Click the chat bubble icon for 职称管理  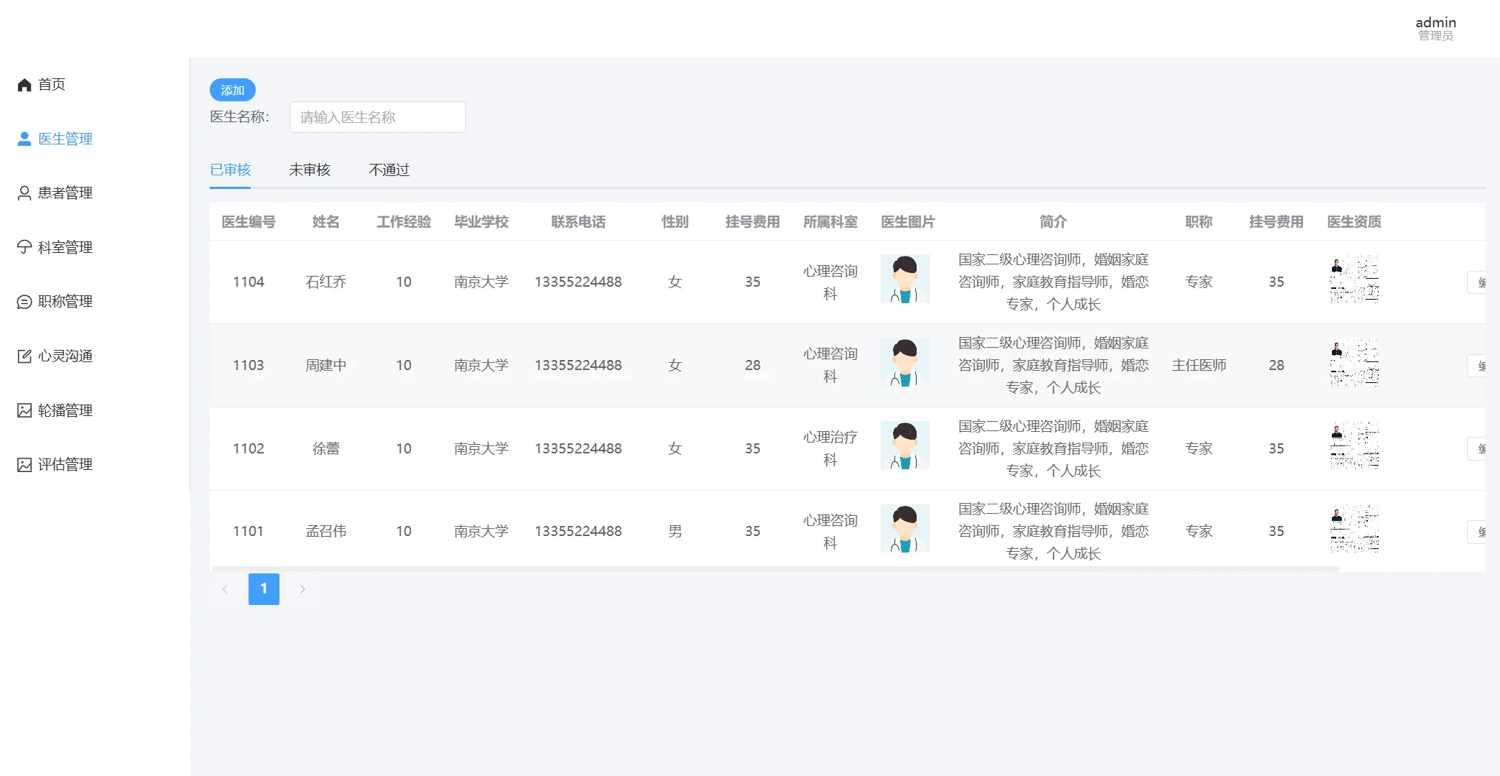point(24,302)
